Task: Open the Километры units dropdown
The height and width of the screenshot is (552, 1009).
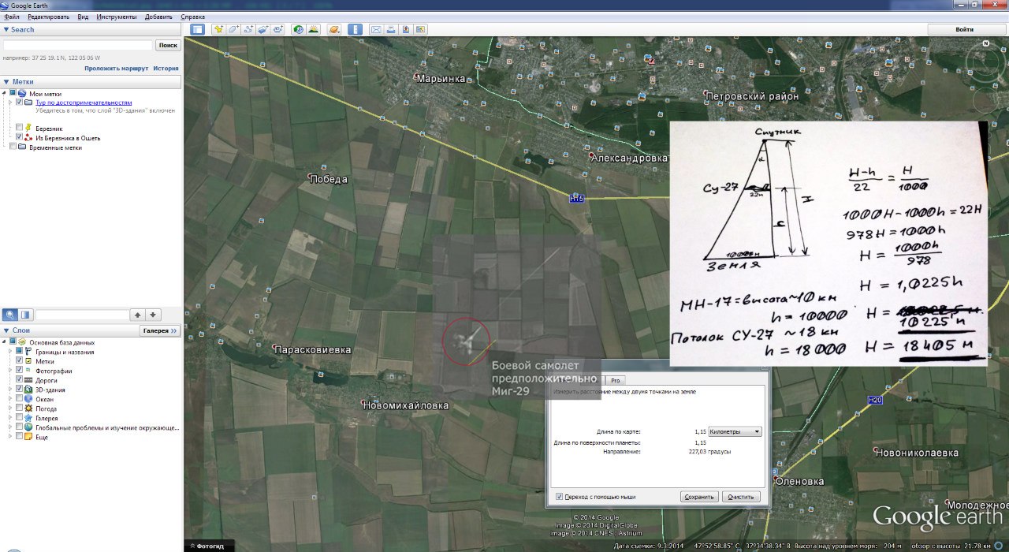Action: pyautogui.click(x=735, y=431)
